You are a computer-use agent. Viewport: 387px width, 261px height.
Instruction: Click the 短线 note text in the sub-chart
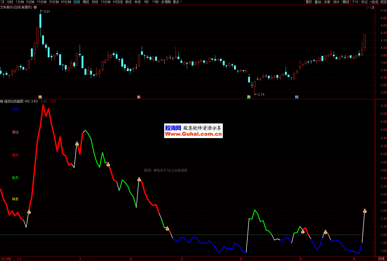[166, 170]
